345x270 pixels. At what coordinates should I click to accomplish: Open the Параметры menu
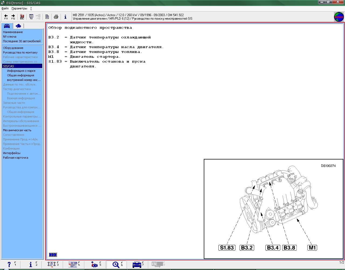point(19,8)
